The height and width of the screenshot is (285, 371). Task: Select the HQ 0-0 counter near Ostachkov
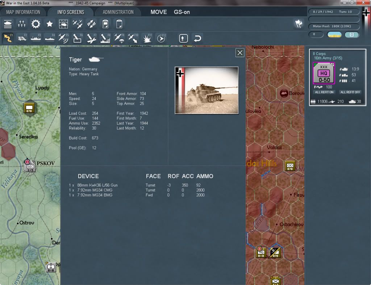(261, 252)
